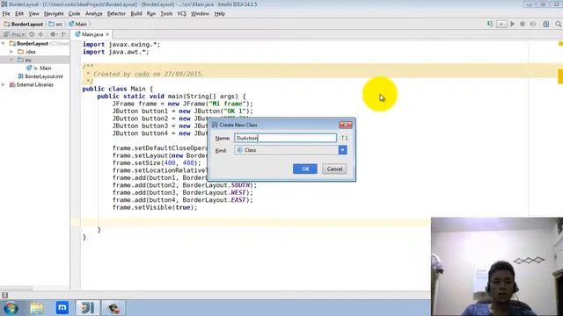Click OK in Create New Class dialog
Viewport: 563px width, 316px height.
point(305,169)
